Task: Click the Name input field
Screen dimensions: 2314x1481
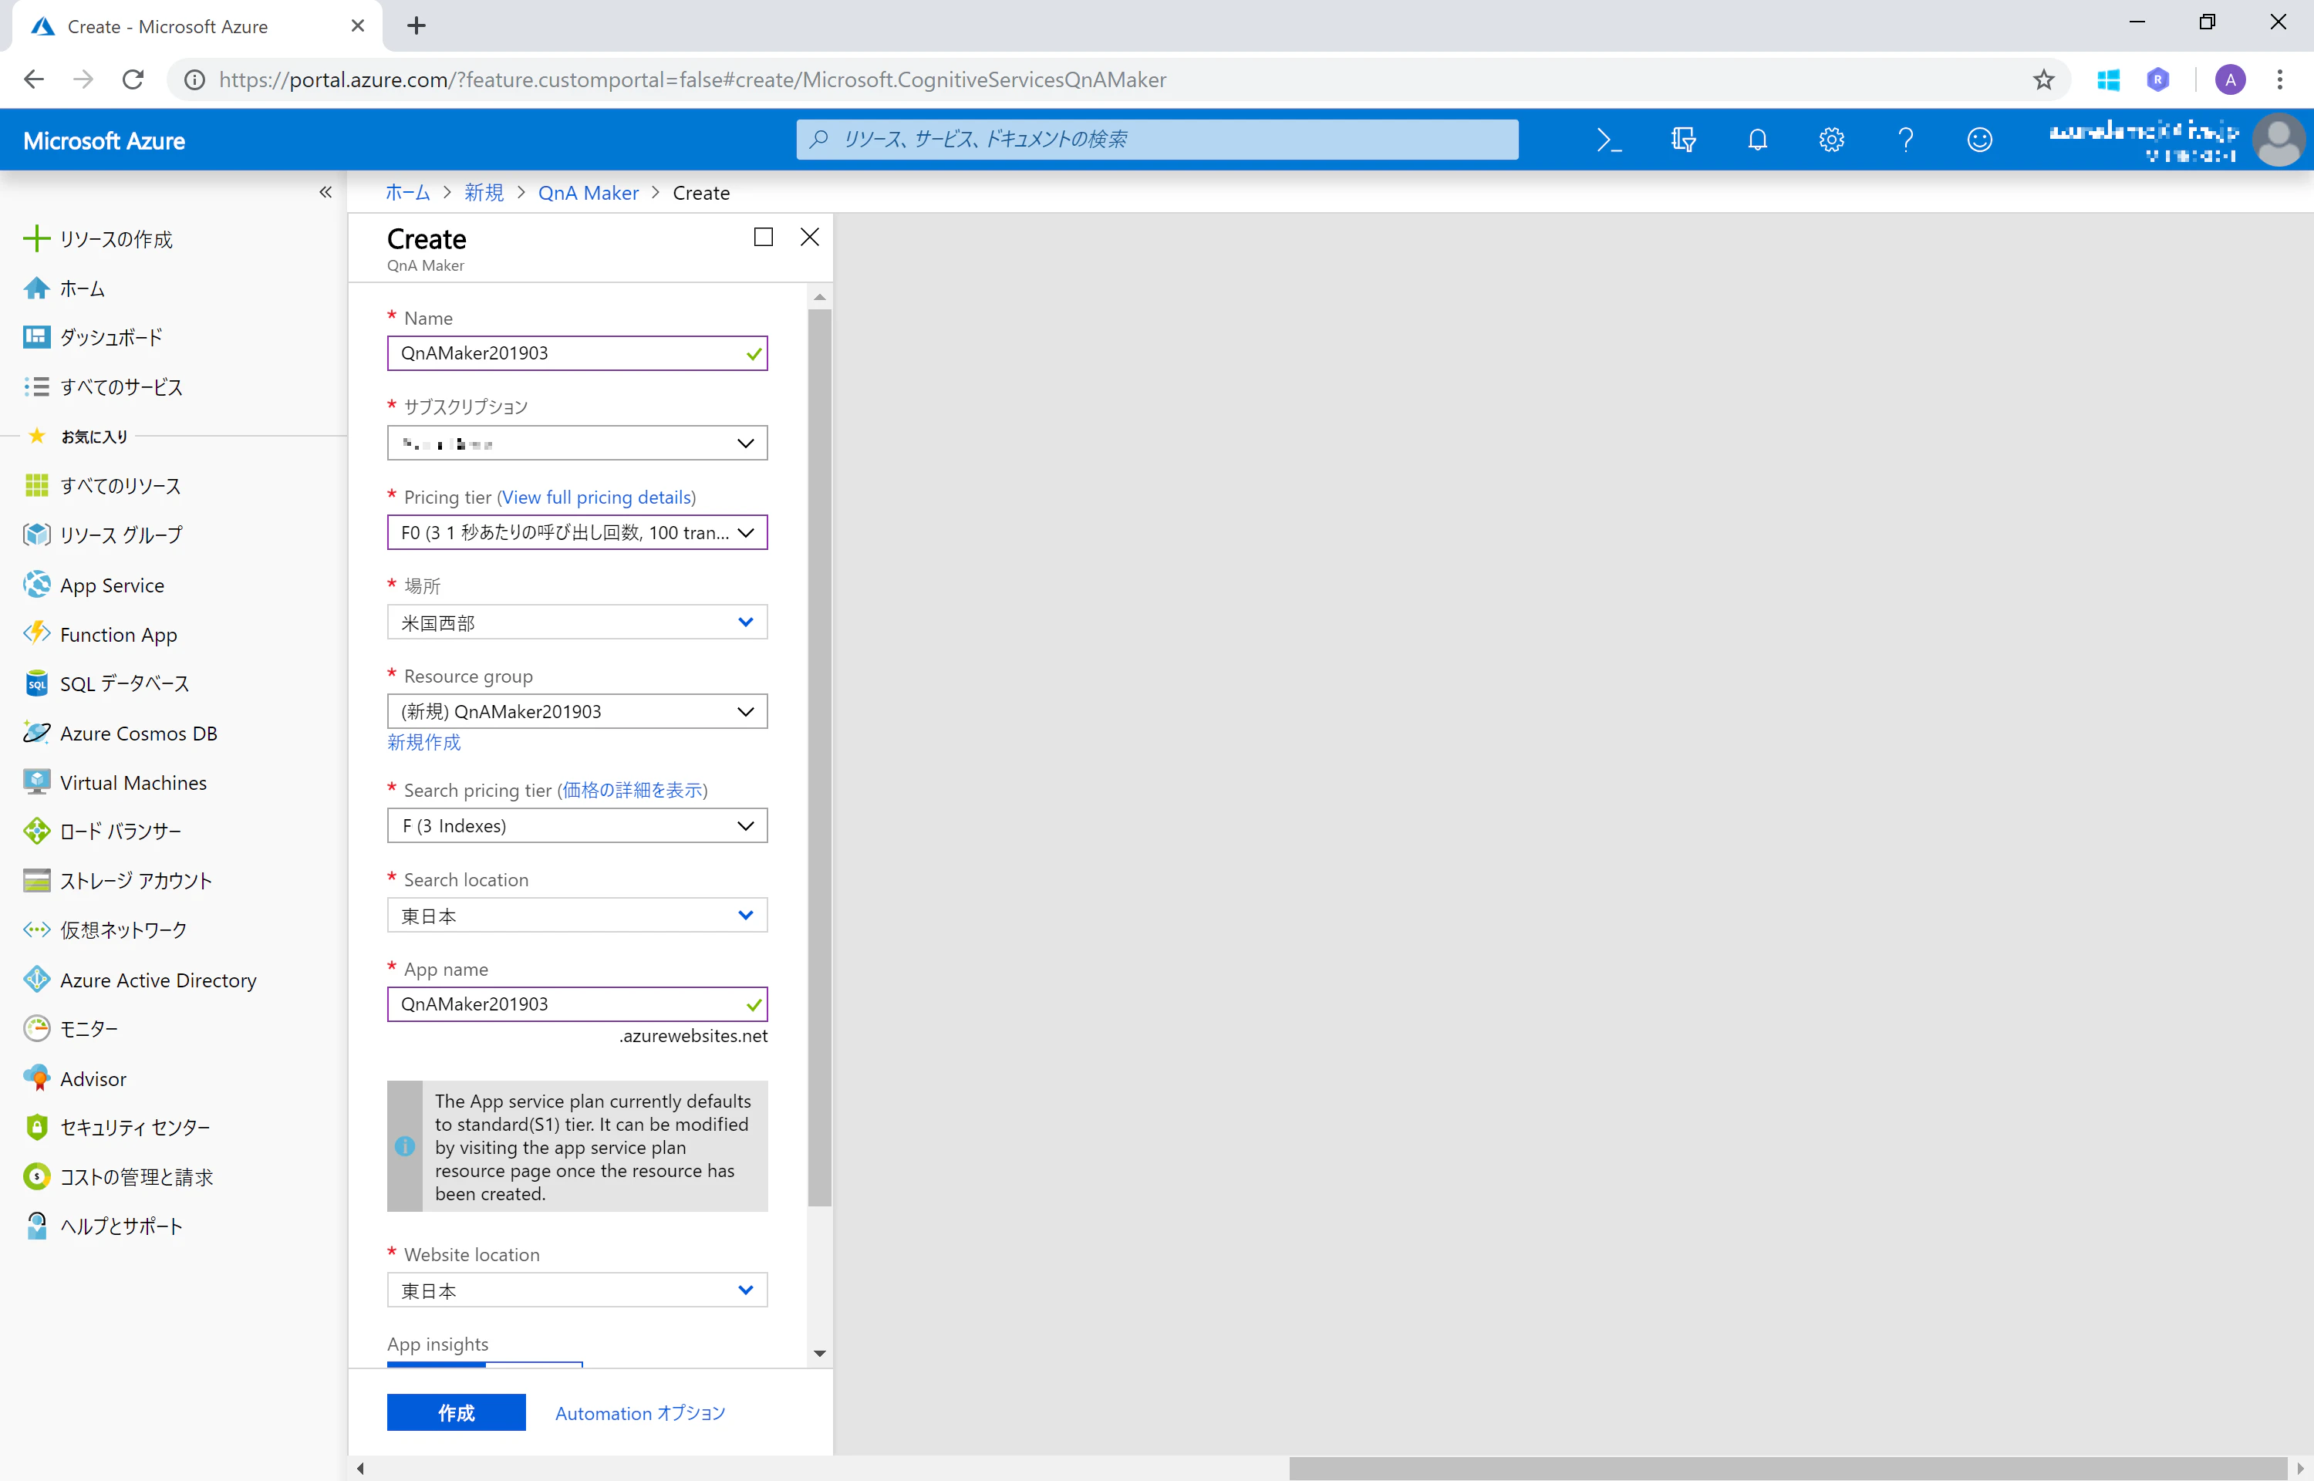Action: [577, 353]
